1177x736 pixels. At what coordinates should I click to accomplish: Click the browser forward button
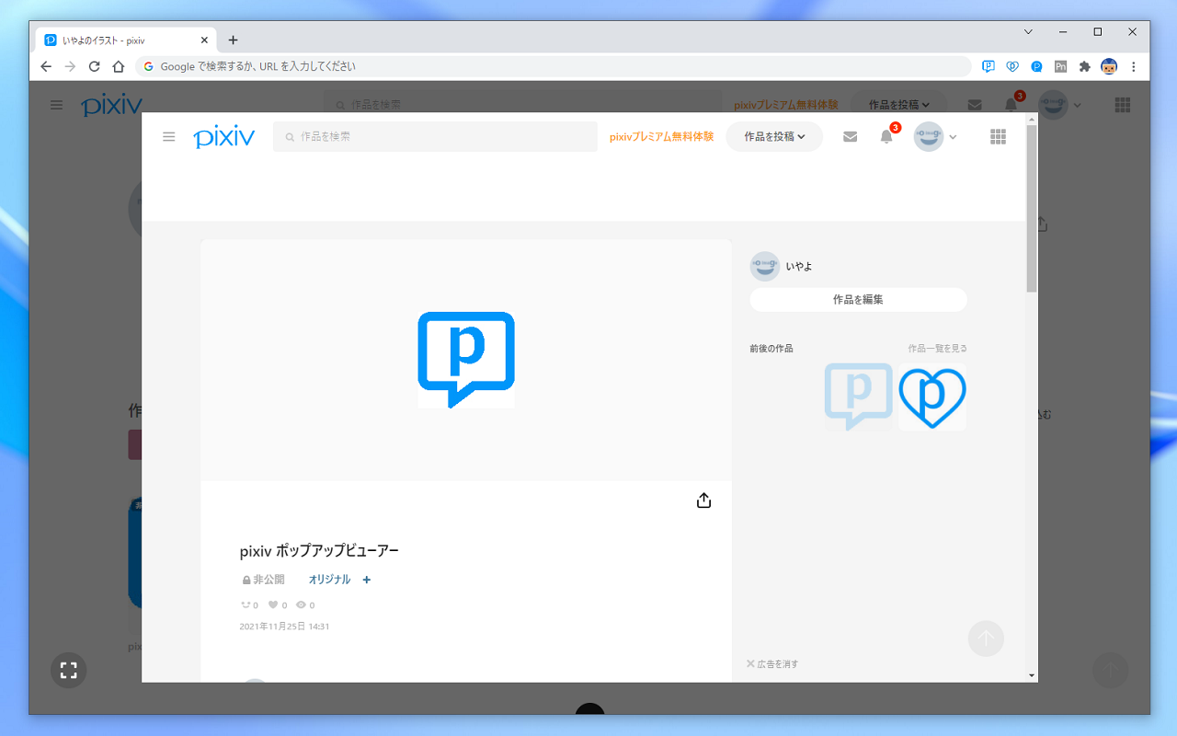point(70,66)
